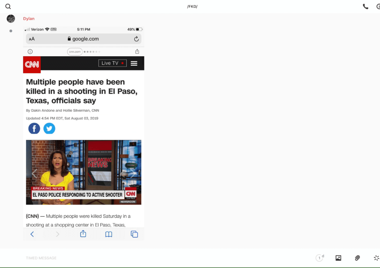Viewport: 380px width, 268px height.
Task: Attach a file with paperclip icon
Action: click(x=357, y=258)
